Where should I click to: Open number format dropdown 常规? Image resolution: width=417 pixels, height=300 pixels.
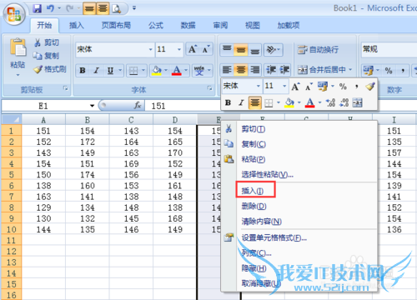[389, 49]
